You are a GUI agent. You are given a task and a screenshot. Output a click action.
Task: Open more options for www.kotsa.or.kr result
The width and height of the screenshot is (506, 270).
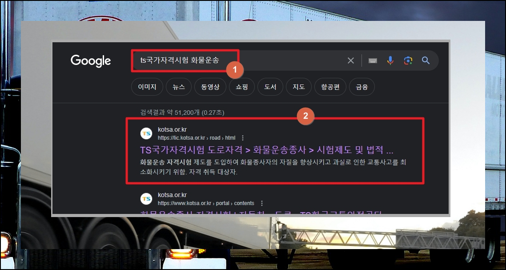pyautogui.click(x=262, y=203)
